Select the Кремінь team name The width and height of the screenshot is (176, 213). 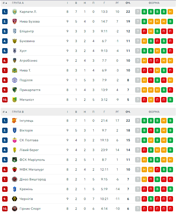tap(26, 189)
